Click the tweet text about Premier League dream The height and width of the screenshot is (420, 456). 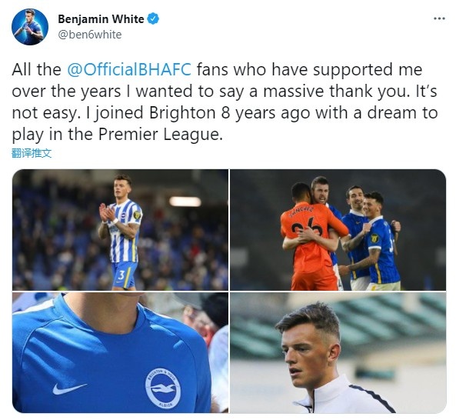coord(225,102)
